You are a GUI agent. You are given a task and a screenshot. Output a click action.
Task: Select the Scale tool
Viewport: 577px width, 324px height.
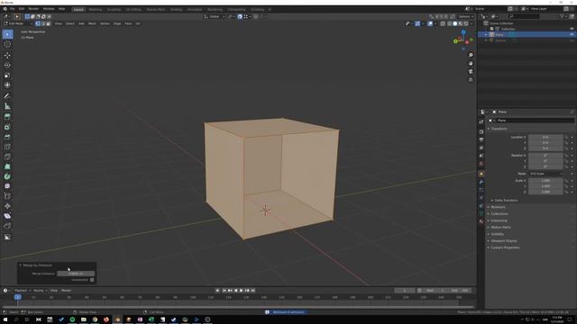[x=7, y=76]
